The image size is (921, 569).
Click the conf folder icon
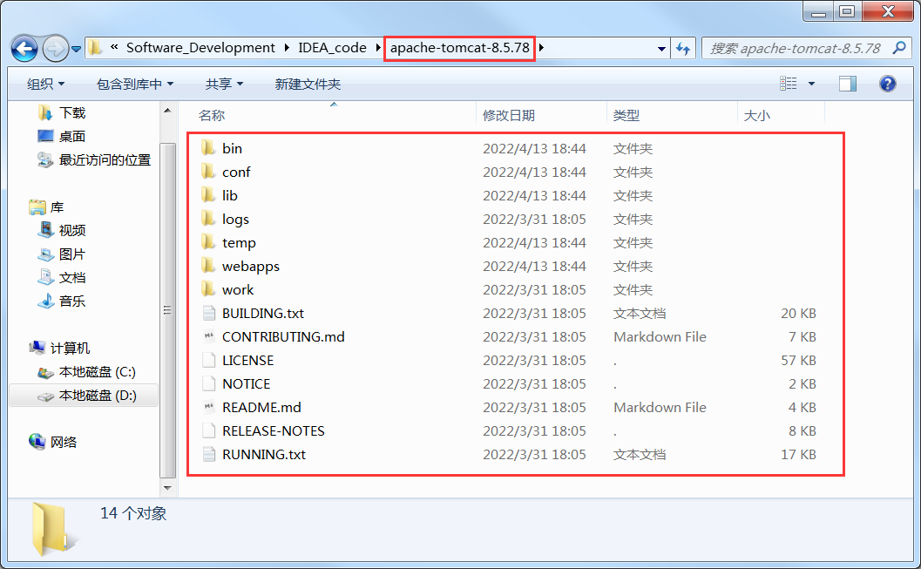click(208, 171)
